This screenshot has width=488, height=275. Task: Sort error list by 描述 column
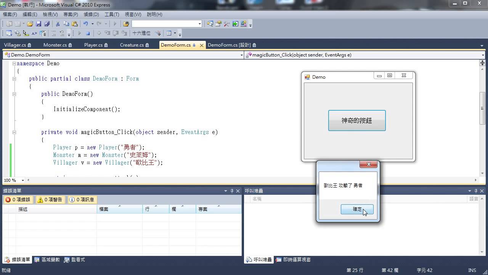56,209
